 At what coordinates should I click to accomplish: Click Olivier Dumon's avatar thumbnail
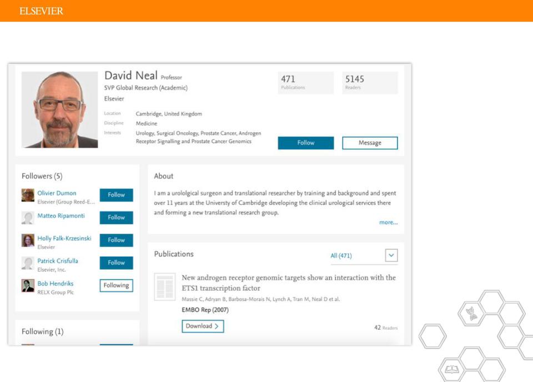click(x=28, y=195)
